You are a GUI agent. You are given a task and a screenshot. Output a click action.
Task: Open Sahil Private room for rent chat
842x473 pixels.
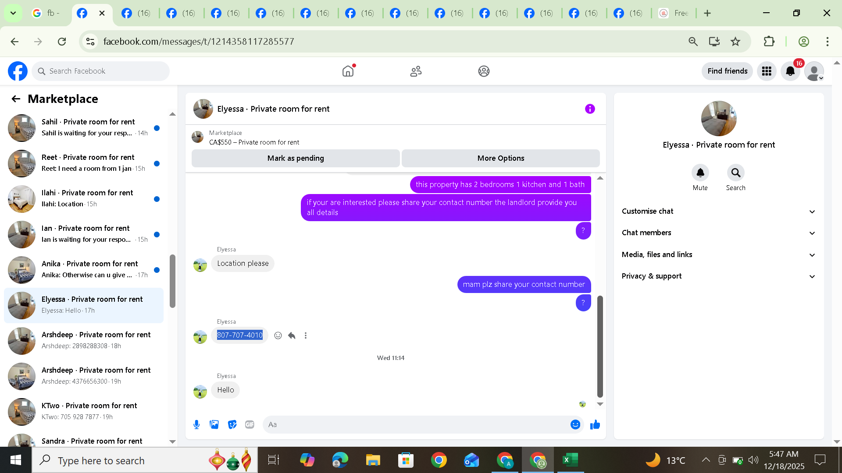coord(84,128)
